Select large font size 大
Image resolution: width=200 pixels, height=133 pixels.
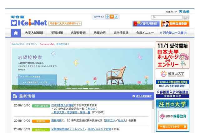pyautogui.click(x=116, y=17)
